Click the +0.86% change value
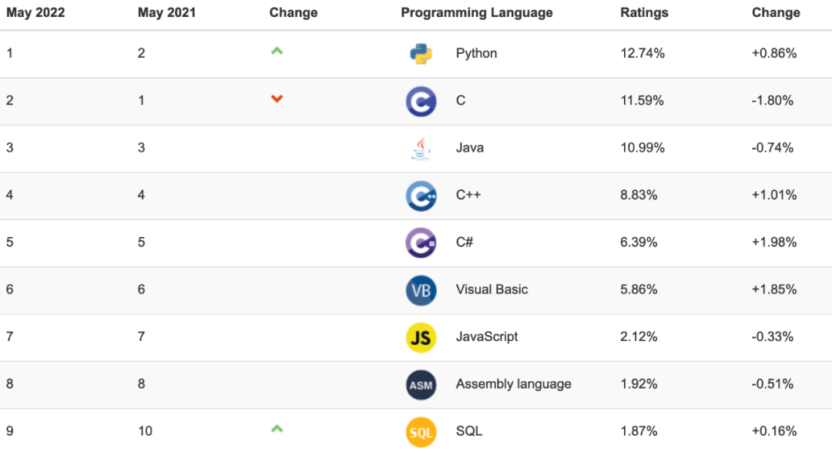Screen dimensions: 832x455 [x=774, y=53]
